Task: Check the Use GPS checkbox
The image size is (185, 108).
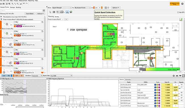Action: tap(178, 12)
